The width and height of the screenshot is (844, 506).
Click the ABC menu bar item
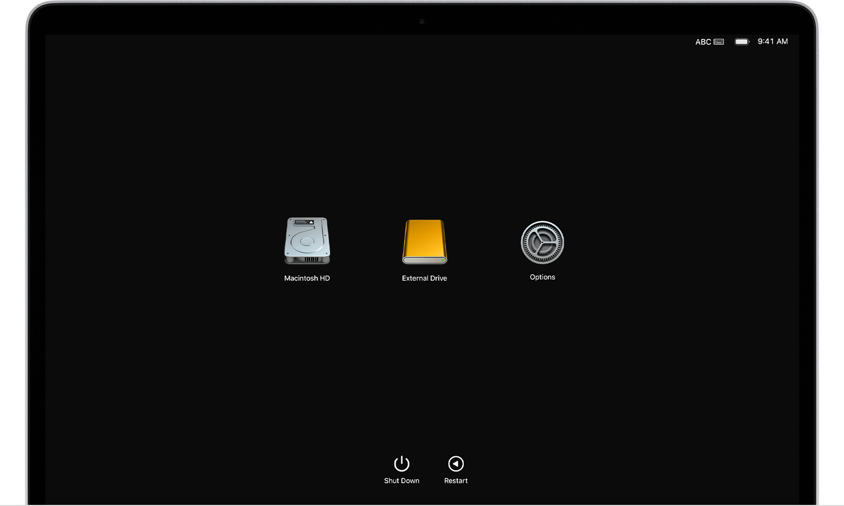(x=703, y=42)
